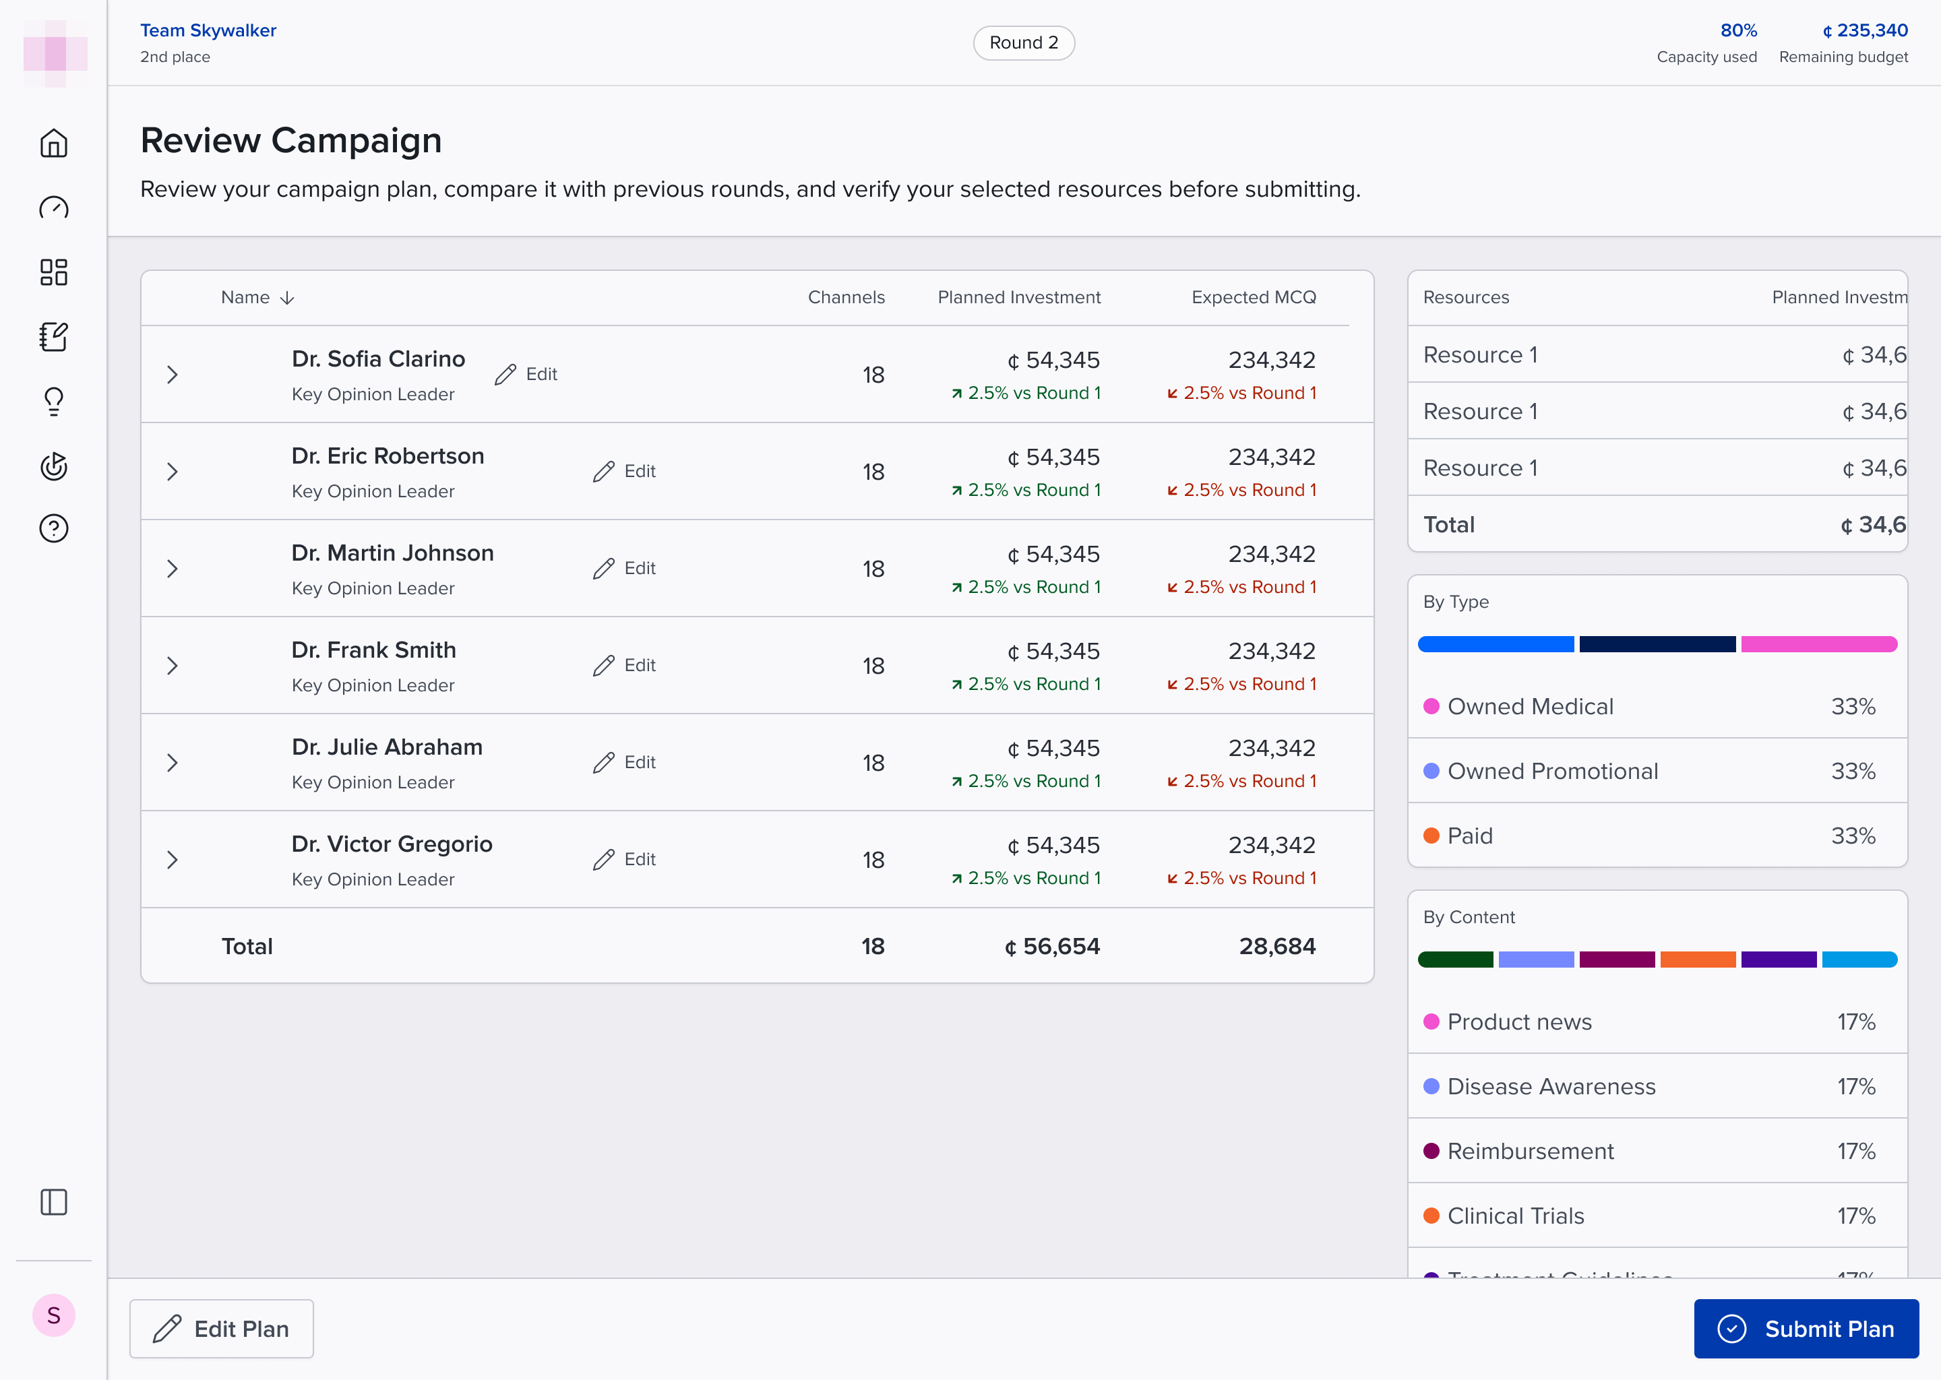Expand the Dr. Frank Smith row
The width and height of the screenshot is (1941, 1380).
(x=173, y=665)
